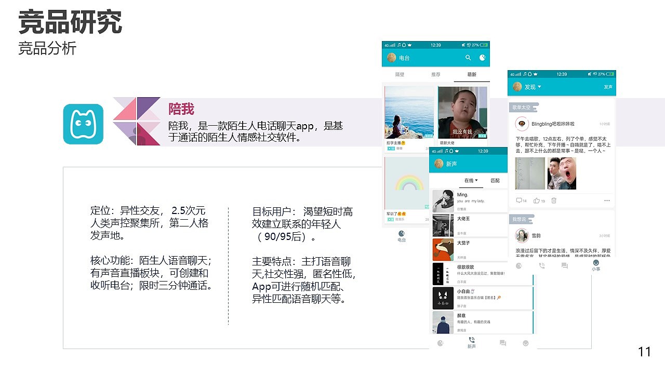Tap pacman radio icon in 发现 bottom bar
The height and width of the screenshot is (374, 665).
(518, 265)
